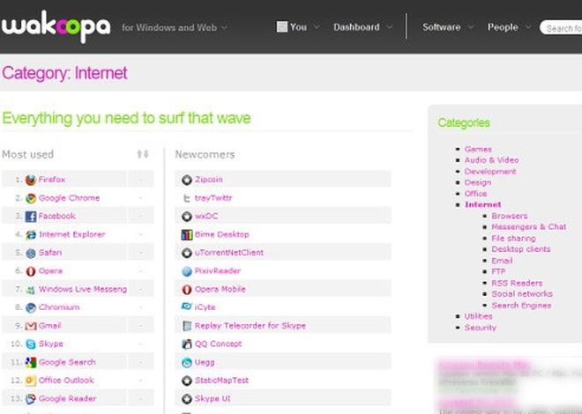Open the Utilities category
This screenshot has height=414, width=582.
pyautogui.click(x=478, y=316)
